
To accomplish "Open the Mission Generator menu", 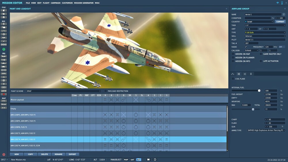I will click(84, 3).
